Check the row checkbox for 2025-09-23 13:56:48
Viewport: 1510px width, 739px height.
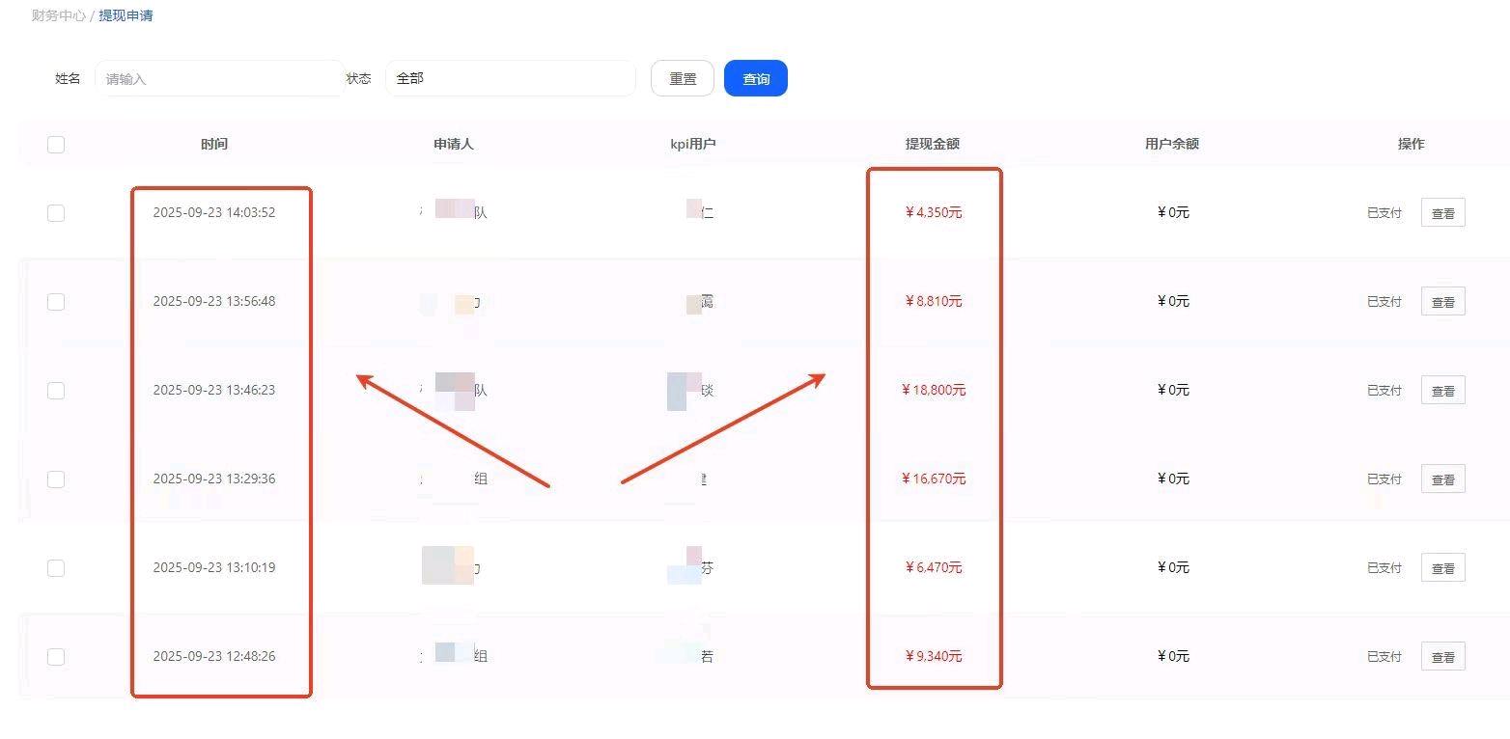(56, 301)
